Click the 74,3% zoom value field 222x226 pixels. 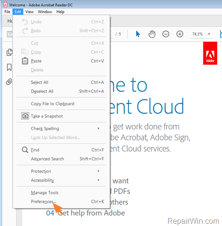(198, 34)
